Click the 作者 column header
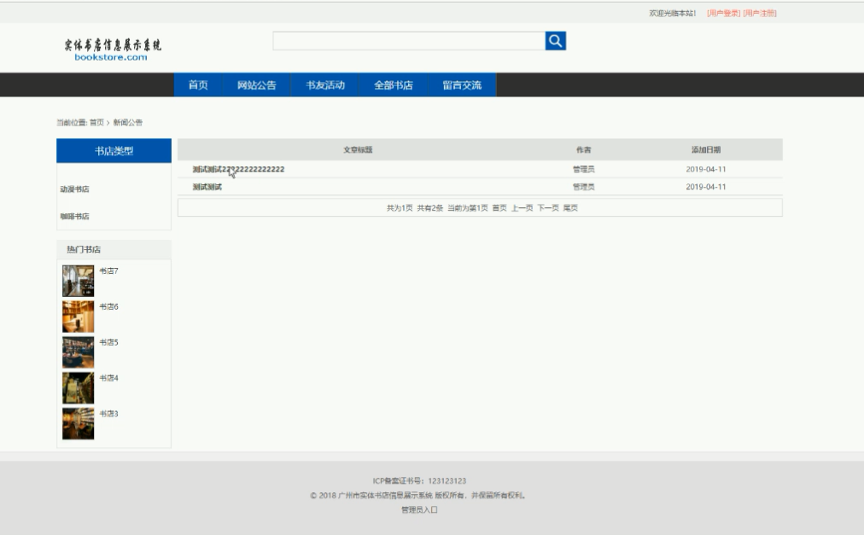The height and width of the screenshot is (535, 864). coord(583,150)
